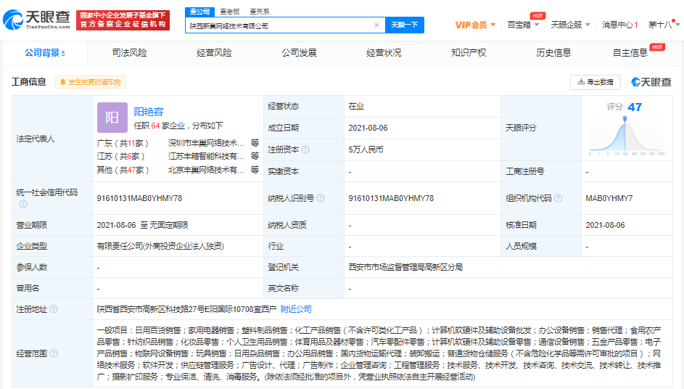This screenshot has width=684, height=389.
Task: Switch to the 知识产权 tab
Action: [469, 53]
